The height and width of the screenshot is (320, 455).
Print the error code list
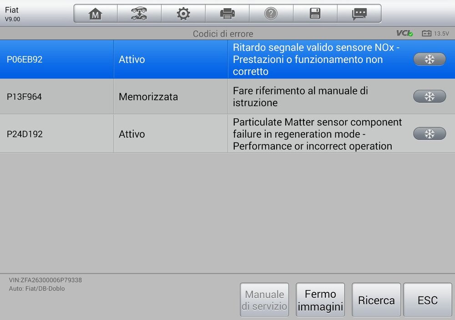[227, 14]
